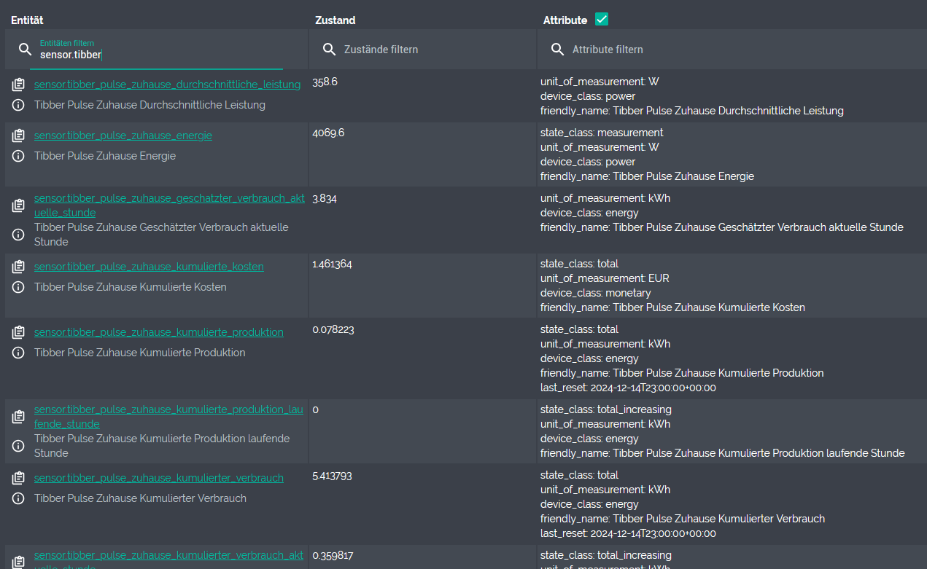
Task: Show info for Geschätzter Verbrauch aktuelle Stunde
Action: [18, 235]
